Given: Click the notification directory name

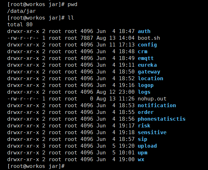Looking at the screenshot, I should click(x=157, y=105).
